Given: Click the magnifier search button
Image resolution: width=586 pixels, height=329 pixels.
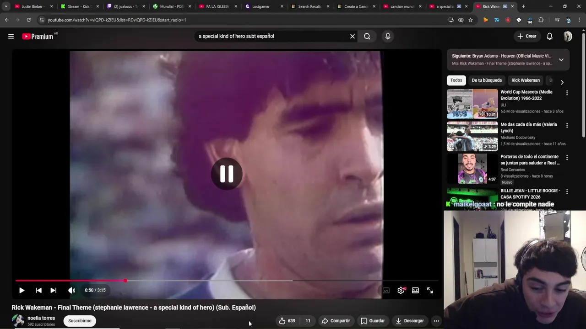Looking at the screenshot, I should tap(367, 36).
